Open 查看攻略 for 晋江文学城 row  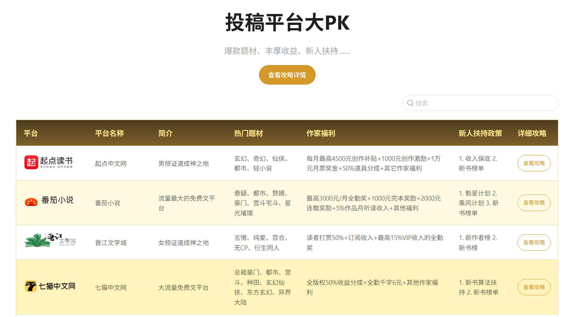click(x=534, y=243)
